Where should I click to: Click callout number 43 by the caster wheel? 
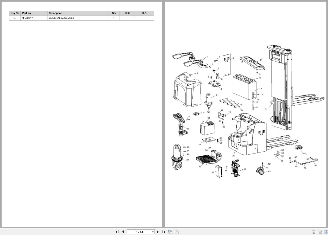tap(269, 171)
